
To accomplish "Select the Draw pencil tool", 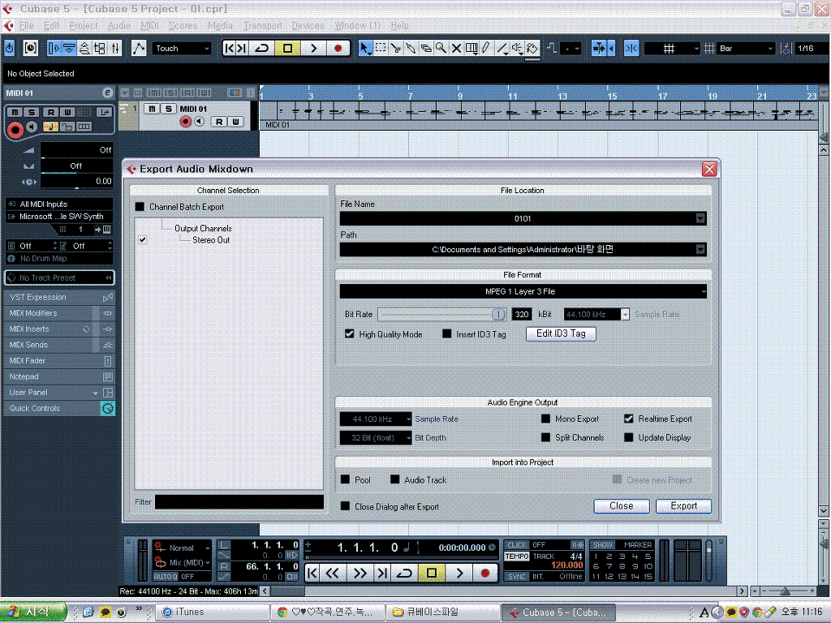I will tap(486, 48).
